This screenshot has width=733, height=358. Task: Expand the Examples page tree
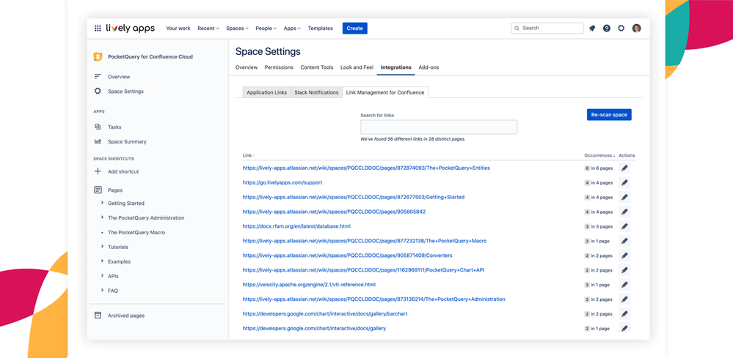(x=102, y=261)
